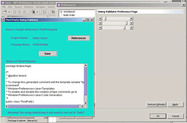Click the Print toolbar icon
Viewport: 187px width, 123px height.
[x=25, y=12]
